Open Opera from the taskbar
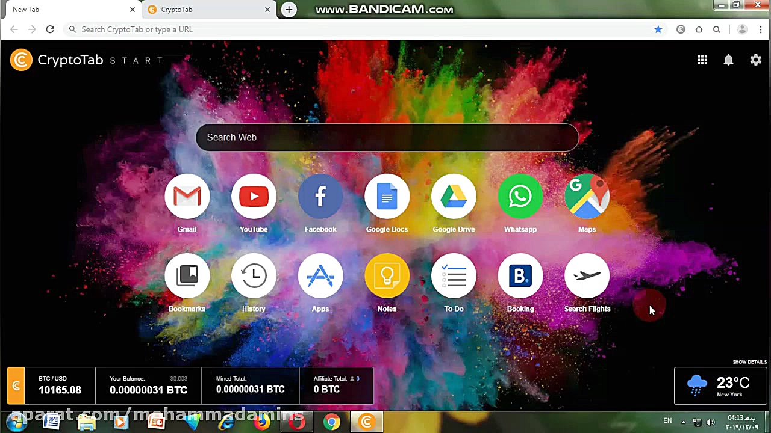Viewport: 771px width, 433px height. click(x=296, y=422)
